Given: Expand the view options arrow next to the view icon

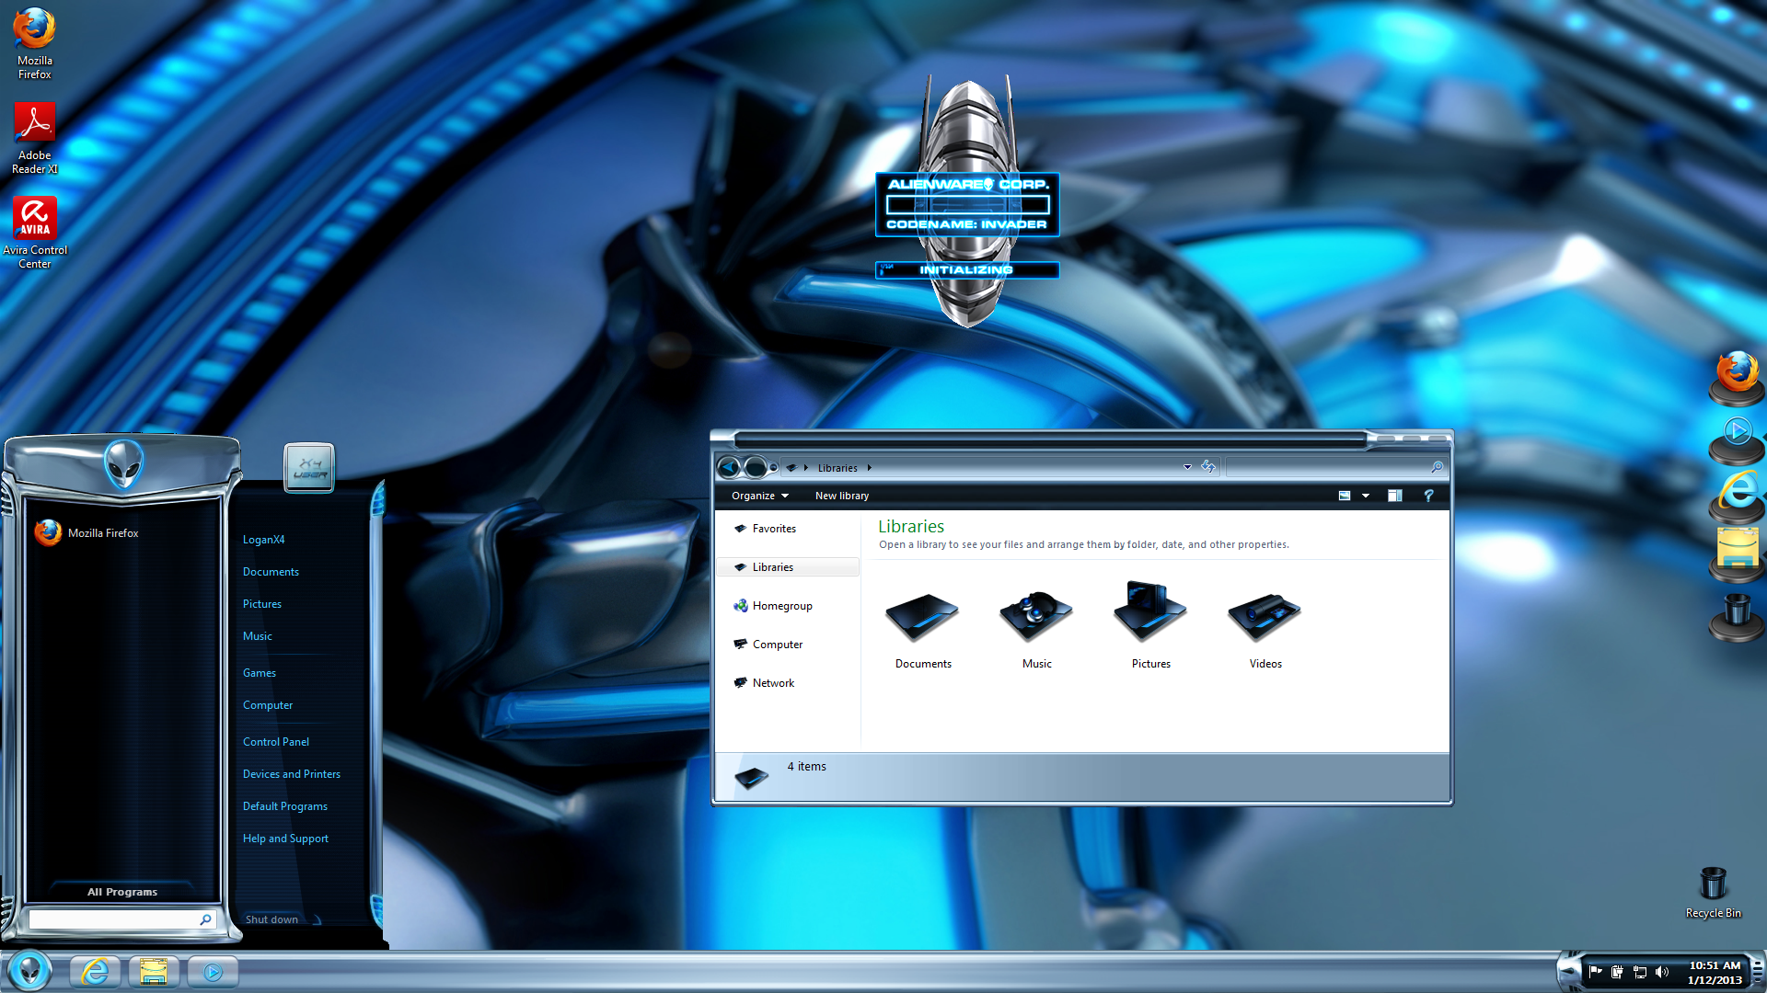Looking at the screenshot, I should click(x=1366, y=496).
